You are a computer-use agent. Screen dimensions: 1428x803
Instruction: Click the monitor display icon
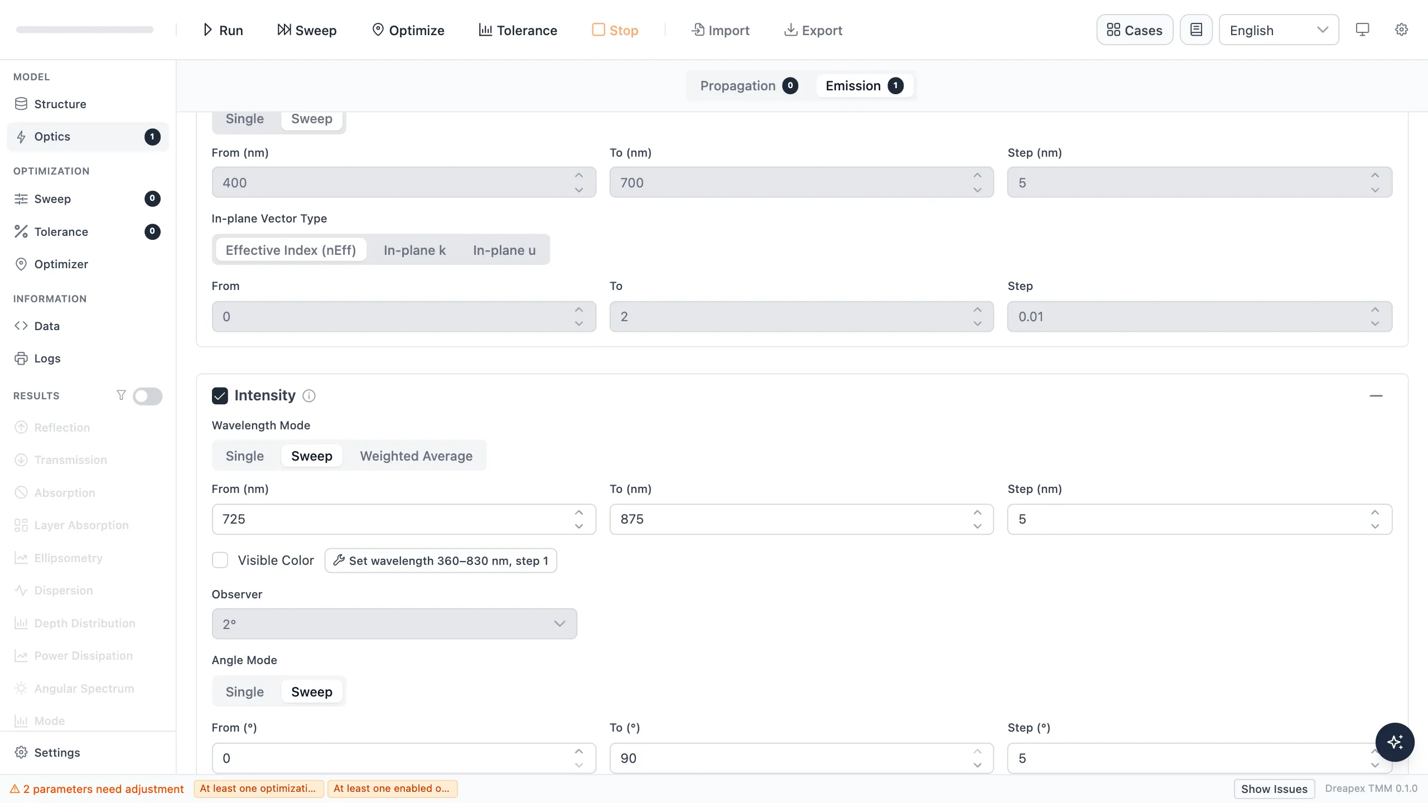point(1362,30)
